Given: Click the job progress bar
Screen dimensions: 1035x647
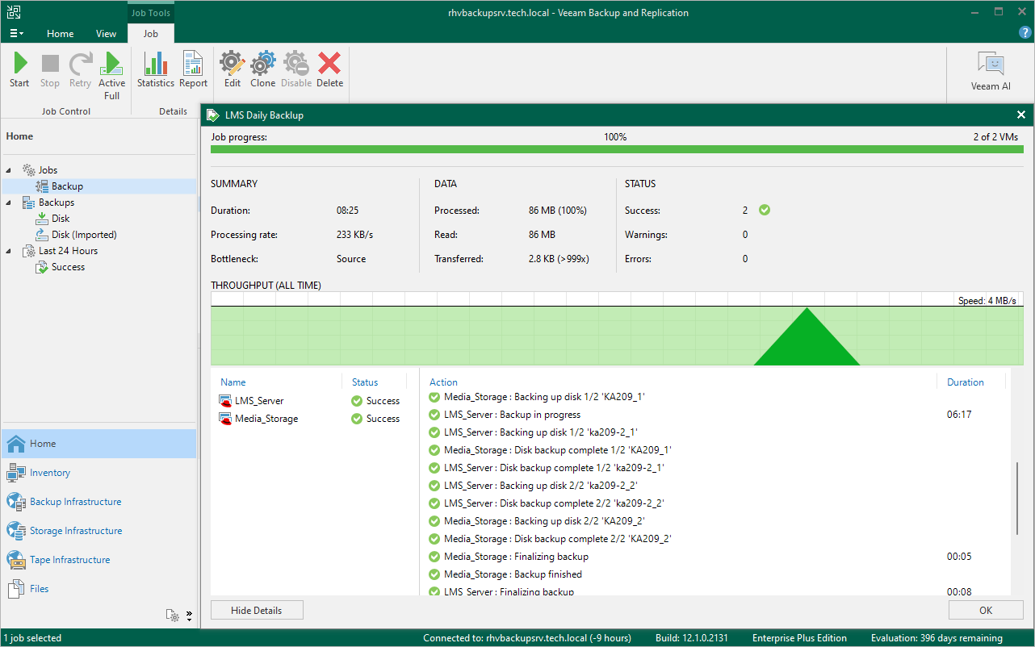Looking at the screenshot, I should point(617,149).
